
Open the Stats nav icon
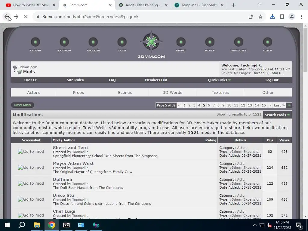pyautogui.click(x=210, y=42)
